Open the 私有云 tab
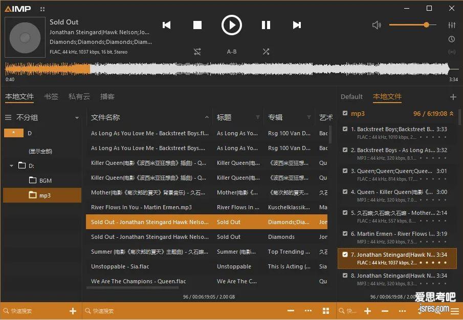This screenshot has height=320, width=463. (79, 96)
